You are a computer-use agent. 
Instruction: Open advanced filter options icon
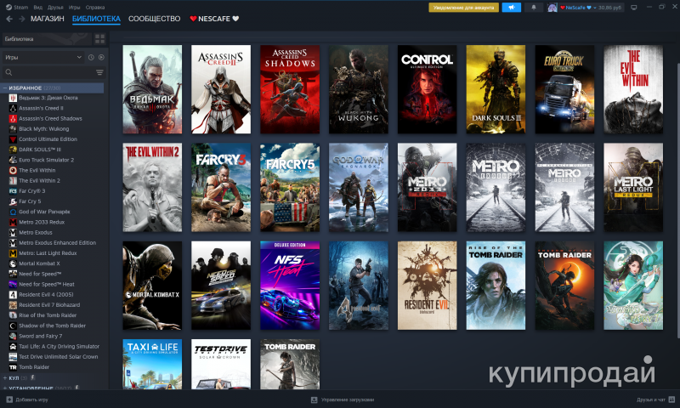99,72
